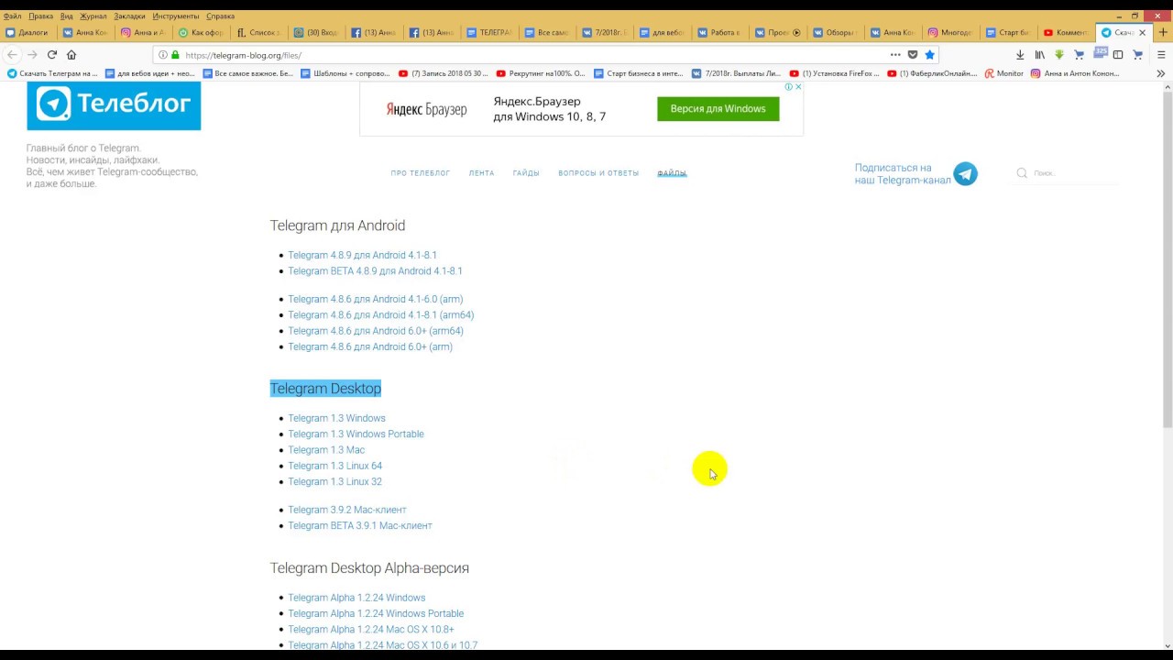Download Telegram 1.3 Mac
The image size is (1173, 660).
pyautogui.click(x=326, y=450)
